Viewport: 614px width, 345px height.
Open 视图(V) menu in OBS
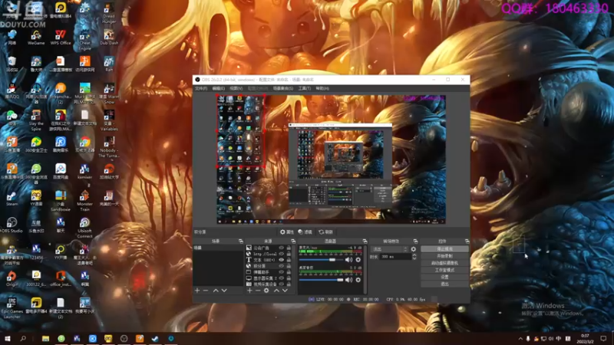pyautogui.click(x=236, y=88)
